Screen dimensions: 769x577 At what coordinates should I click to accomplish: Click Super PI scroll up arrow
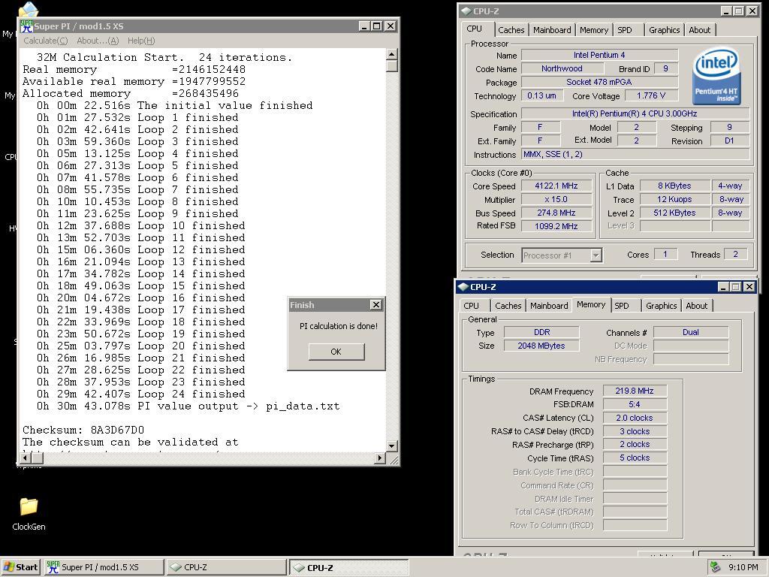pos(391,53)
